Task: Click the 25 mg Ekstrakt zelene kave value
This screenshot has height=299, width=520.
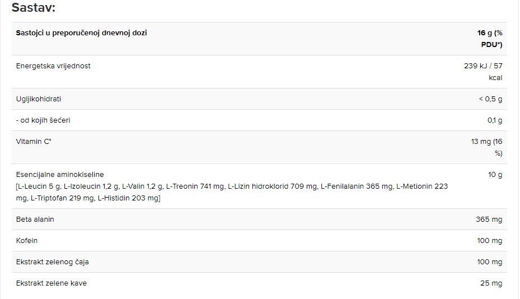Action: point(491,283)
